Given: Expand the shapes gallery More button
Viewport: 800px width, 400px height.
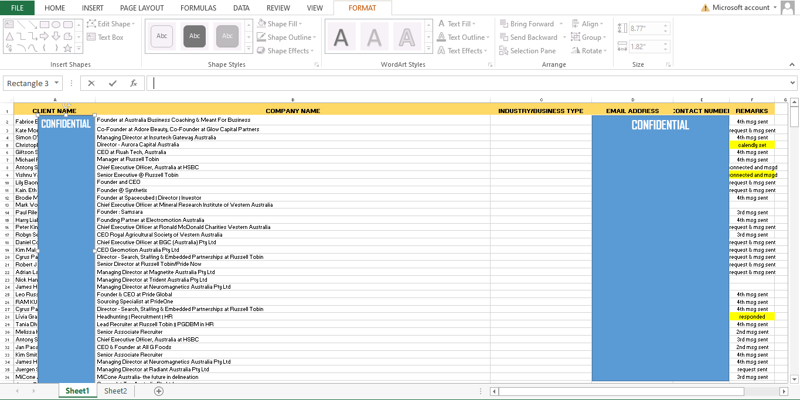Looking at the screenshot, I should point(79,48).
